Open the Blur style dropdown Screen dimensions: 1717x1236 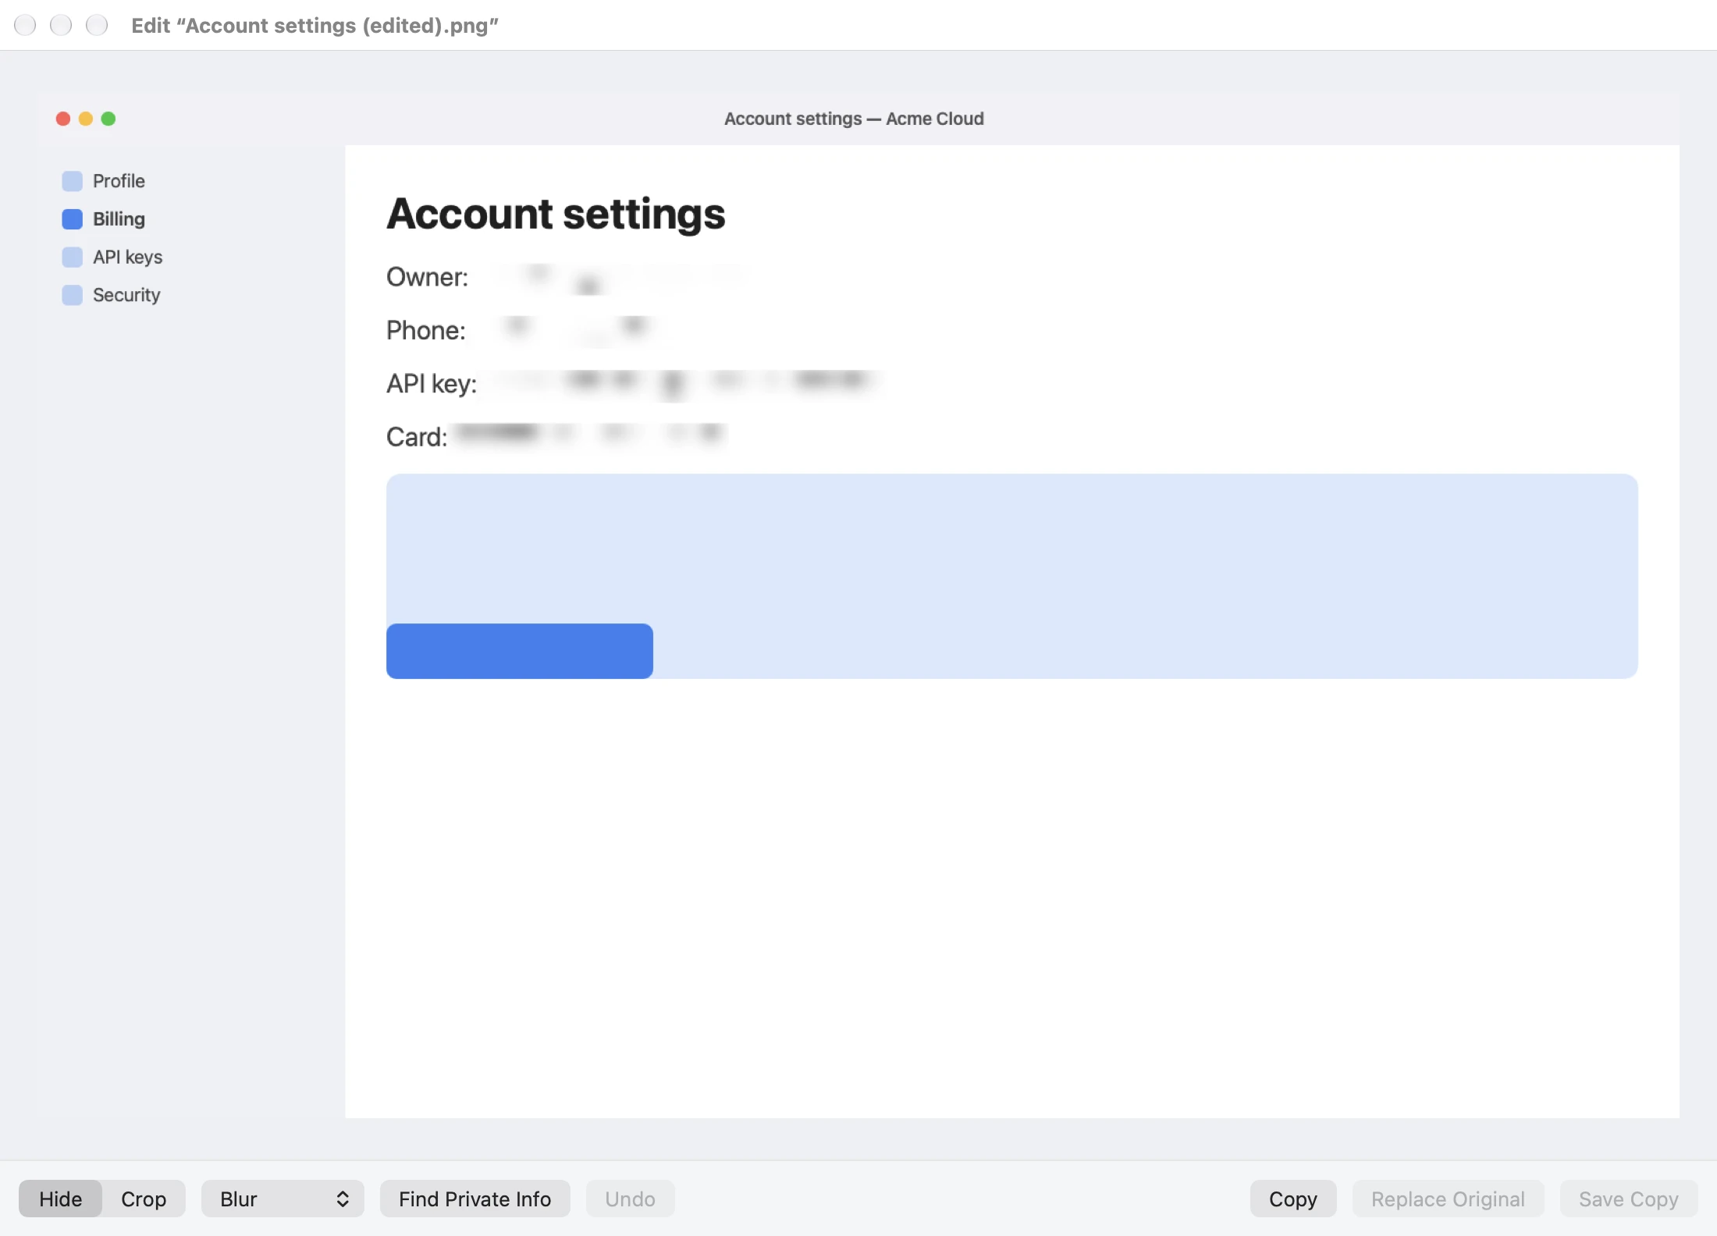[x=283, y=1199]
